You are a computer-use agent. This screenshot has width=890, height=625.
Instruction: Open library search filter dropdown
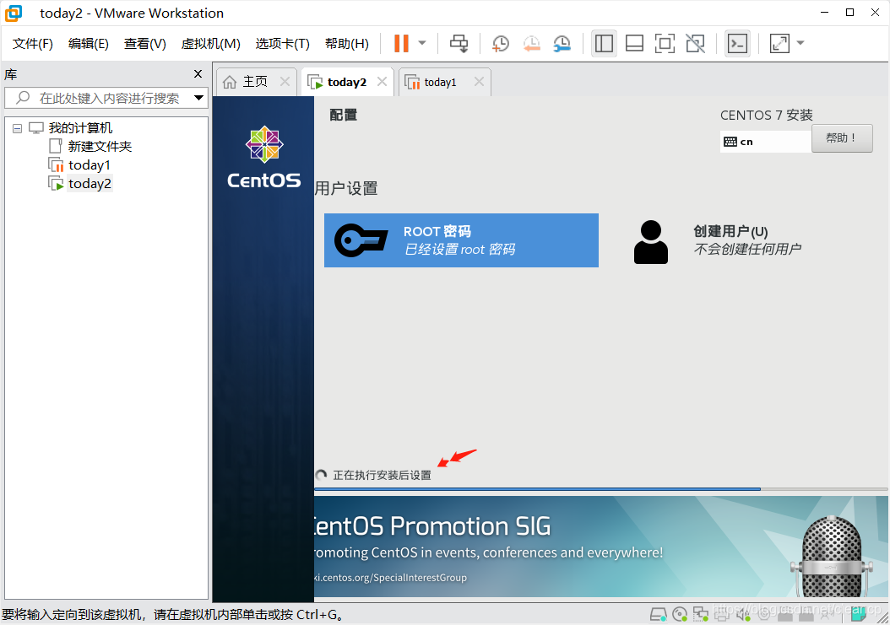click(198, 98)
